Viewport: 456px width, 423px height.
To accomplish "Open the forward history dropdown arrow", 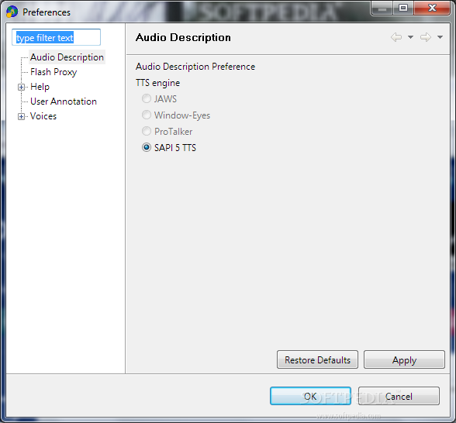I will click(440, 37).
